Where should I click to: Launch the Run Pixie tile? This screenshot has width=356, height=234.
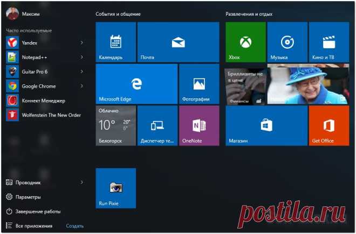point(115,188)
